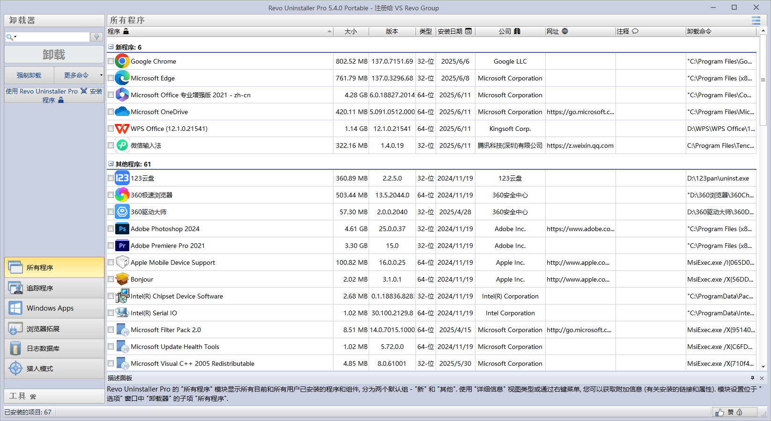Click the WPS Office icon
Screen dimensions: 771x421
point(122,129)
